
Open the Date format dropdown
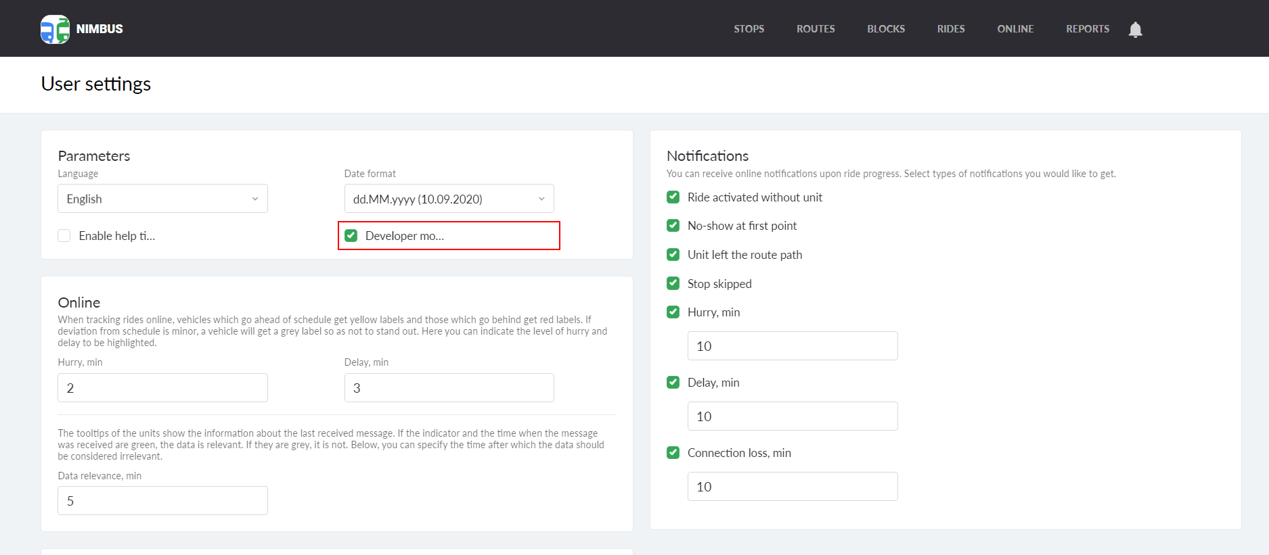[x=449, y=199]
